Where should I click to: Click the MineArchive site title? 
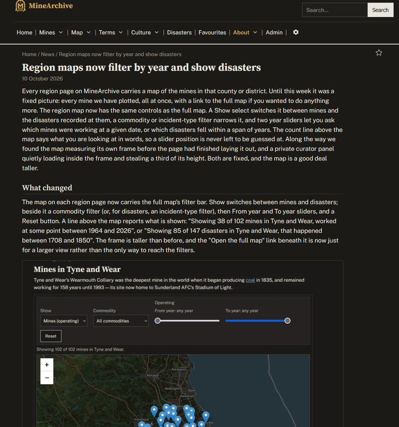coord(51,5)
